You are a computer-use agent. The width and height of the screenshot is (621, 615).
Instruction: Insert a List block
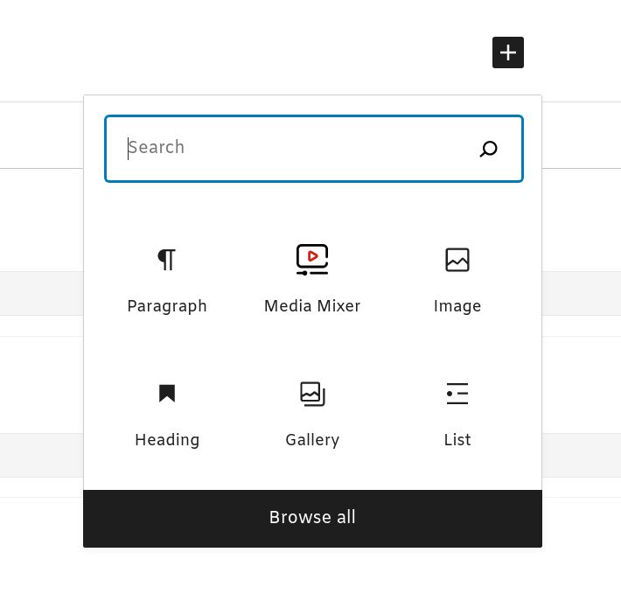coord(457,413)
